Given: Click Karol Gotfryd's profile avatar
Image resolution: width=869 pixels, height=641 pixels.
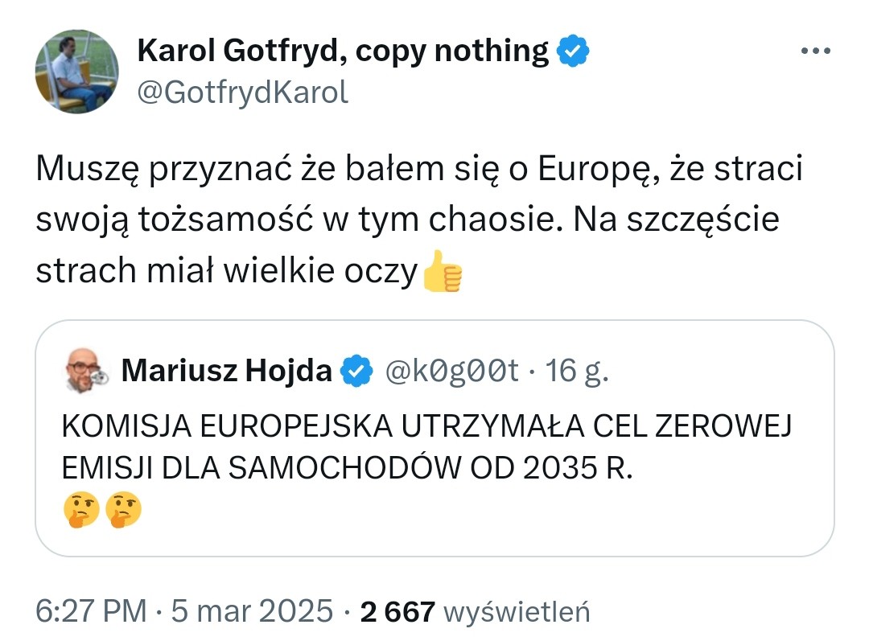Looking at the screenshot, I should tap(77, 72).
